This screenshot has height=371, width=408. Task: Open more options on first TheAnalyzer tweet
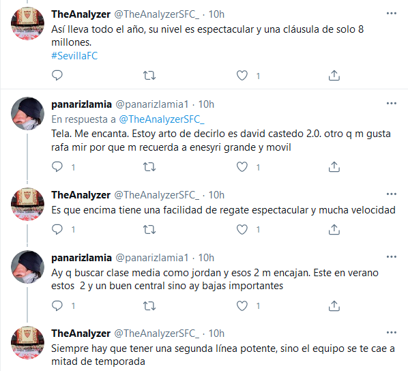pos(392,14)
